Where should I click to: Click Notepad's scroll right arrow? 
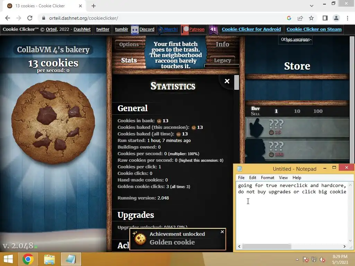point(344,246)
